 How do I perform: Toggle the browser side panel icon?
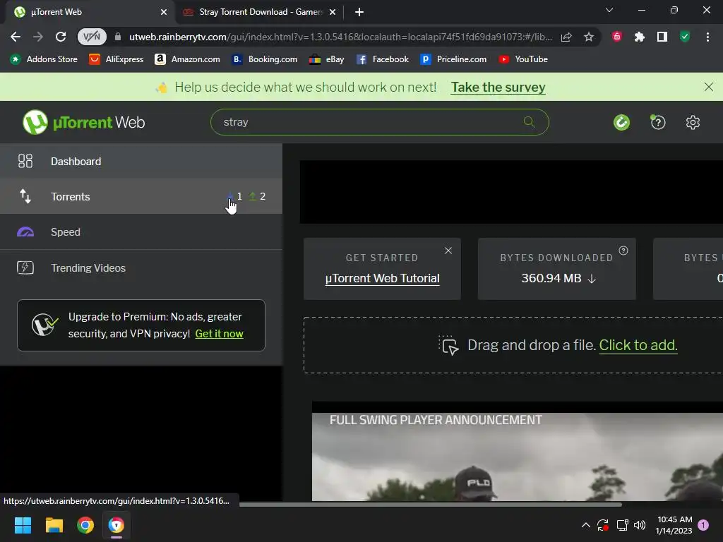pyautogui.click(x=662, y=37)
